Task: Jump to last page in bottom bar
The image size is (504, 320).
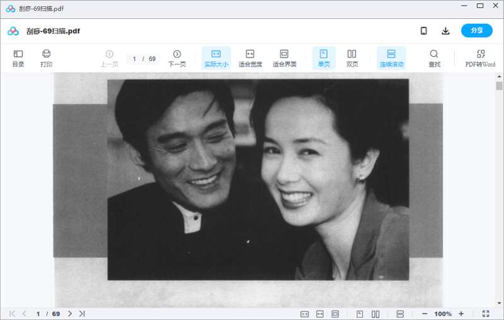Action: tap(82, 314)
